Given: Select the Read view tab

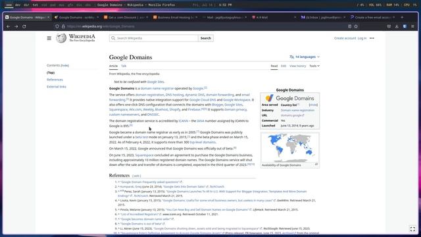Looking at the screenshot, I should [x=274, y=66].
